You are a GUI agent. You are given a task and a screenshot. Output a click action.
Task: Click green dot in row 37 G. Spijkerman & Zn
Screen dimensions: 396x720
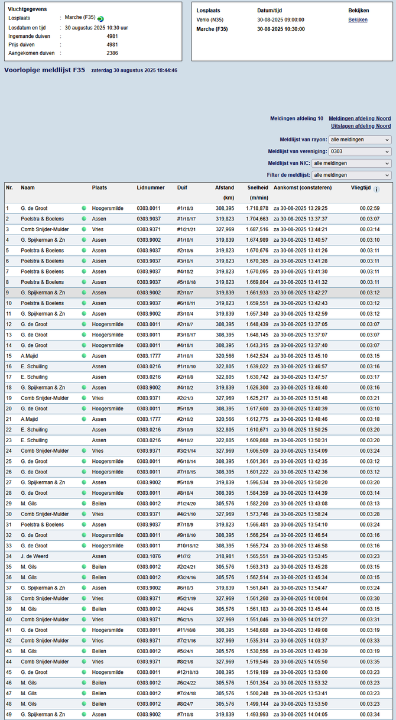[x=84, y=588]
